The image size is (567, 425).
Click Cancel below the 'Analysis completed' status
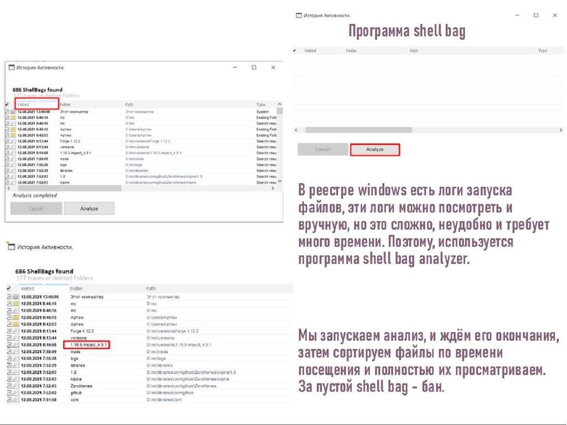pos(36,209)
